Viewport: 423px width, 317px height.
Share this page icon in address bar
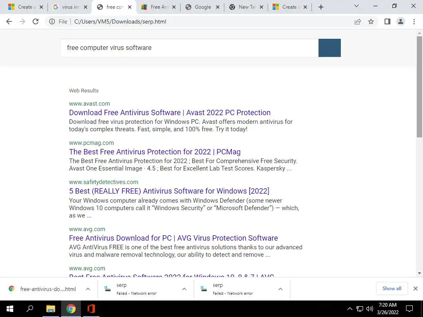[358, 21]
